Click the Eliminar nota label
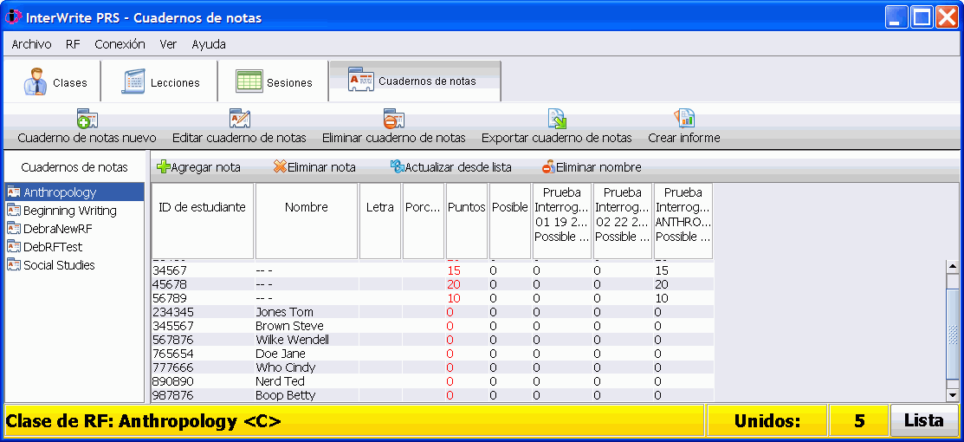Viewport: 964px width, 442px height. [321, 167]
